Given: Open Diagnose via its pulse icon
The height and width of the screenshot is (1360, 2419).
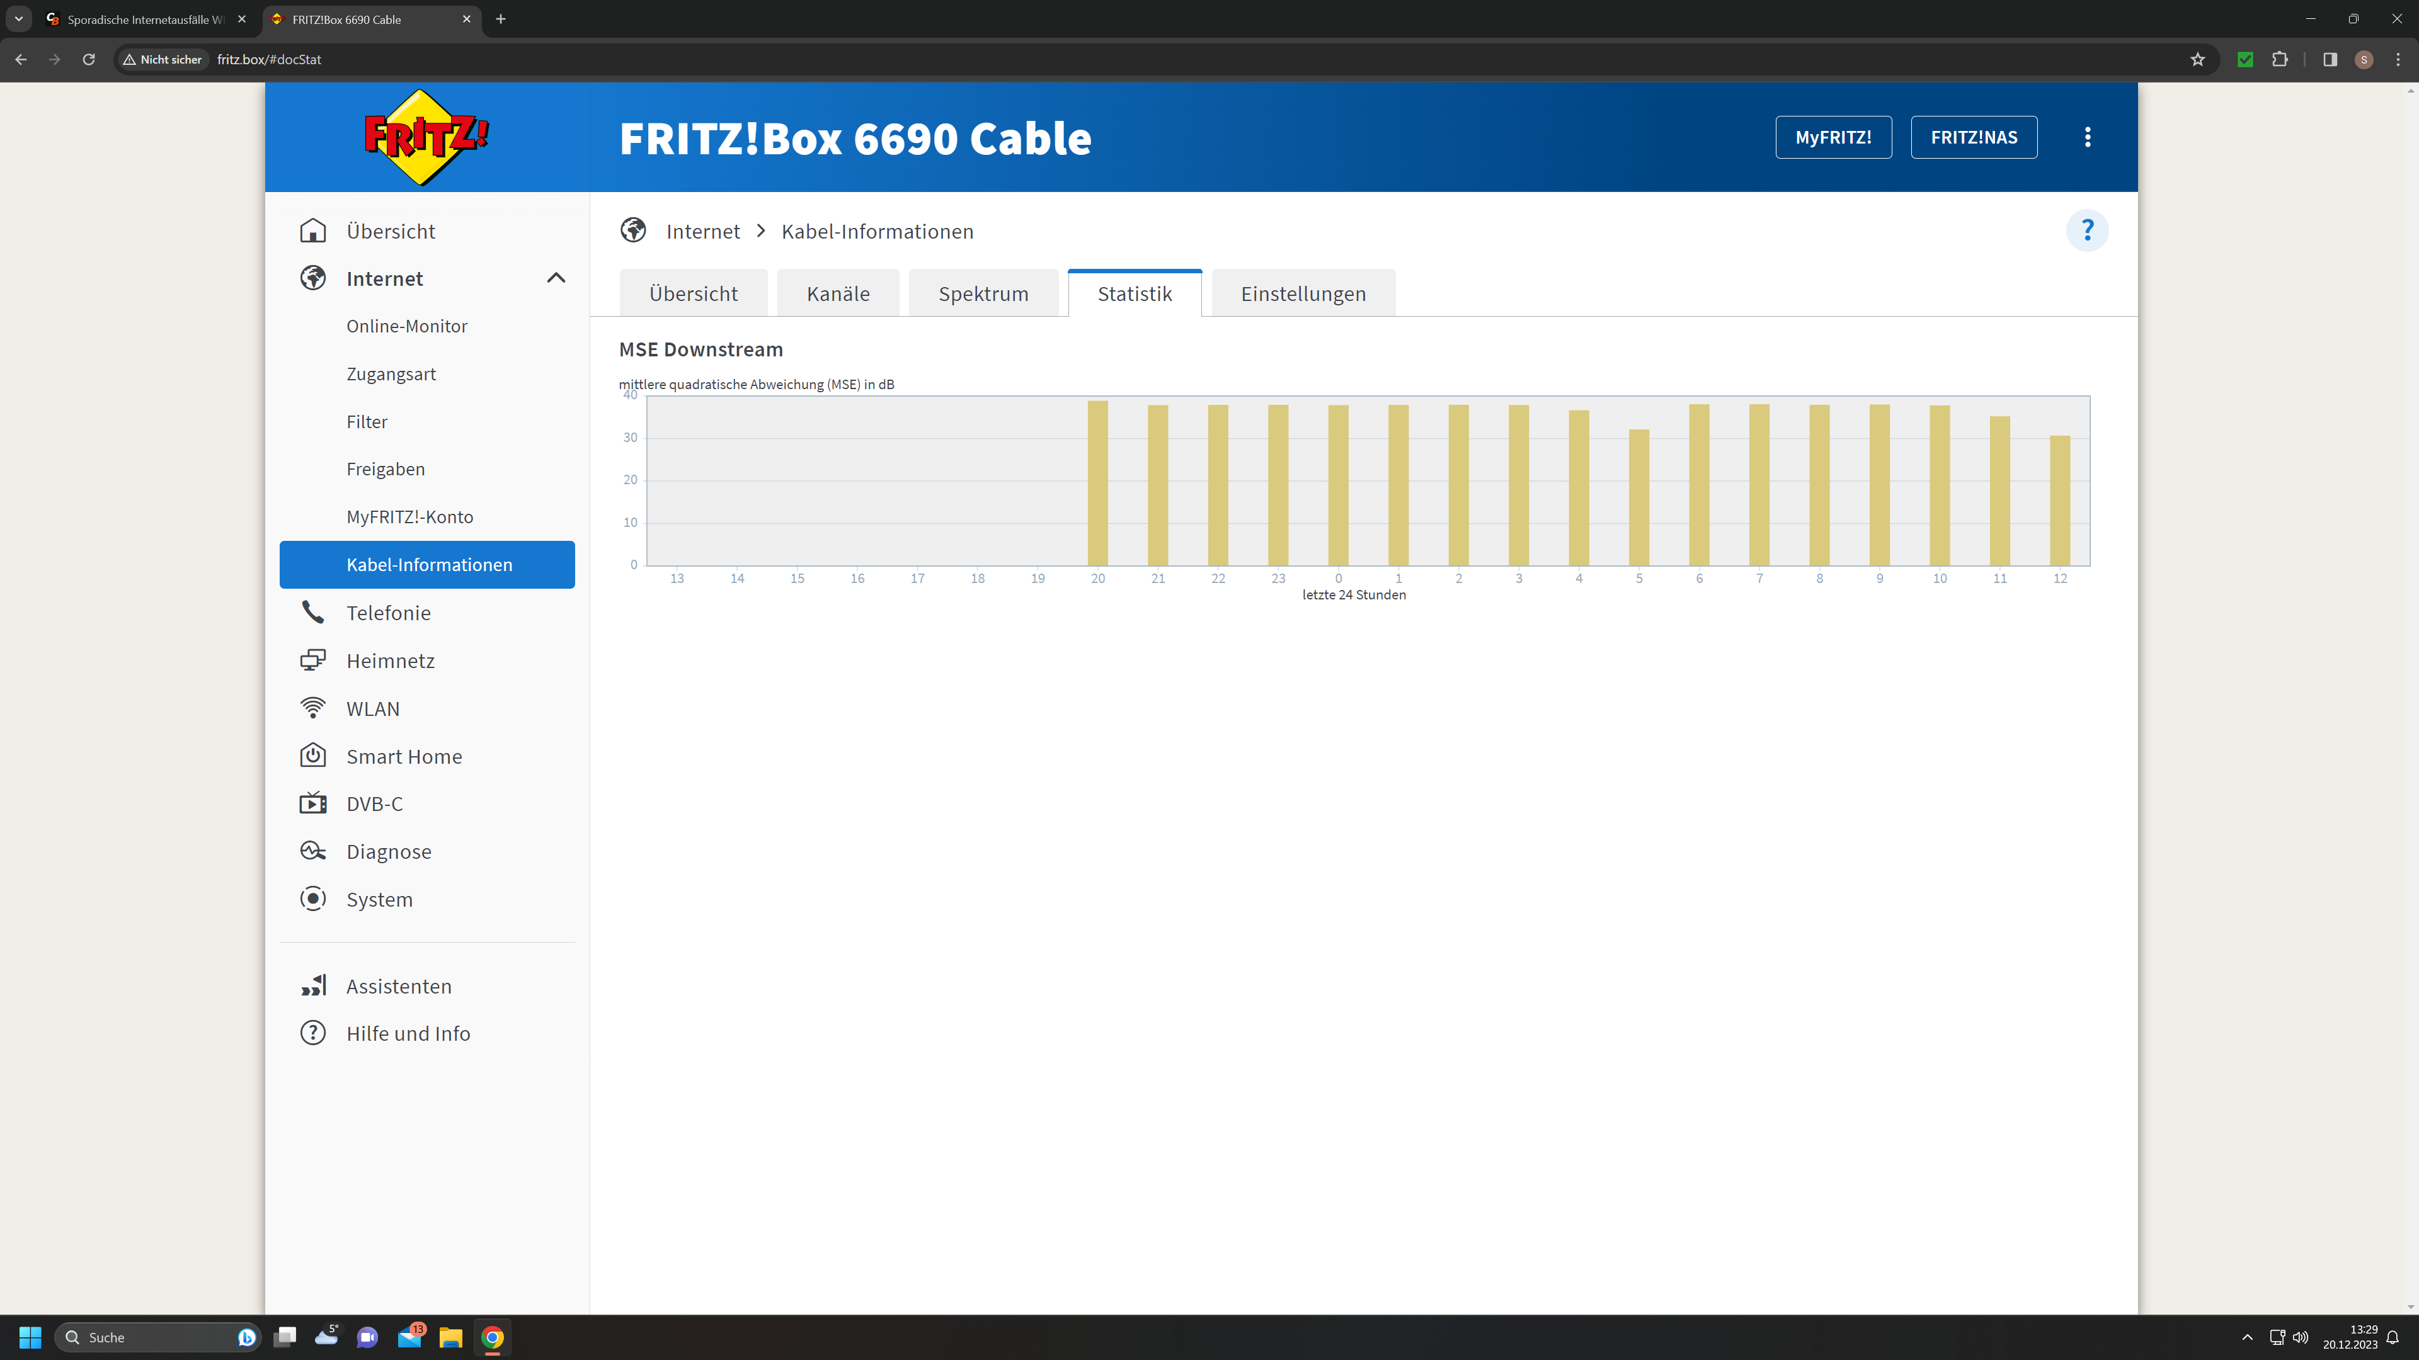Looking at the screenshot, I should pyautogui.click(x=312, y=851).
